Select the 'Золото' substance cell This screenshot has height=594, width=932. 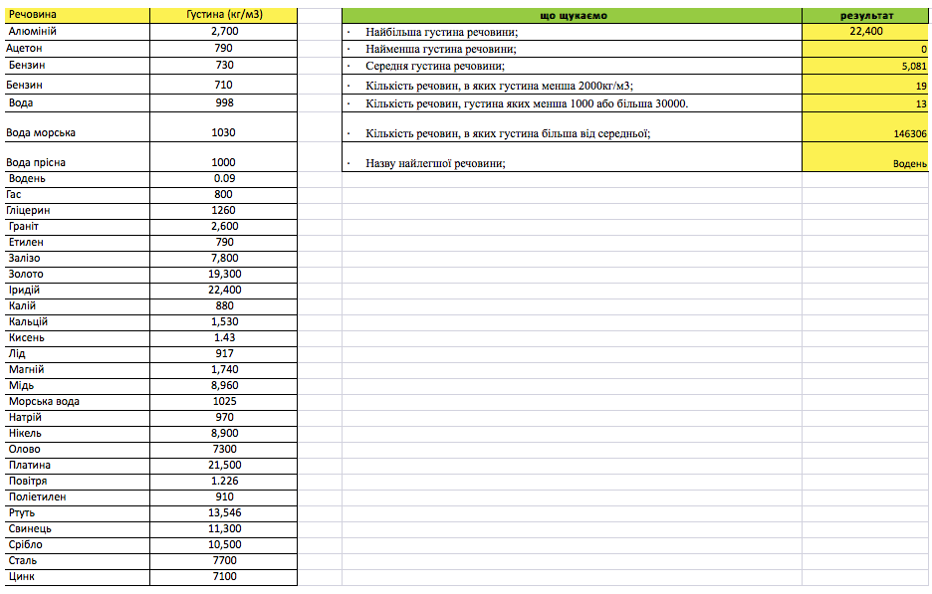point(76,275)
